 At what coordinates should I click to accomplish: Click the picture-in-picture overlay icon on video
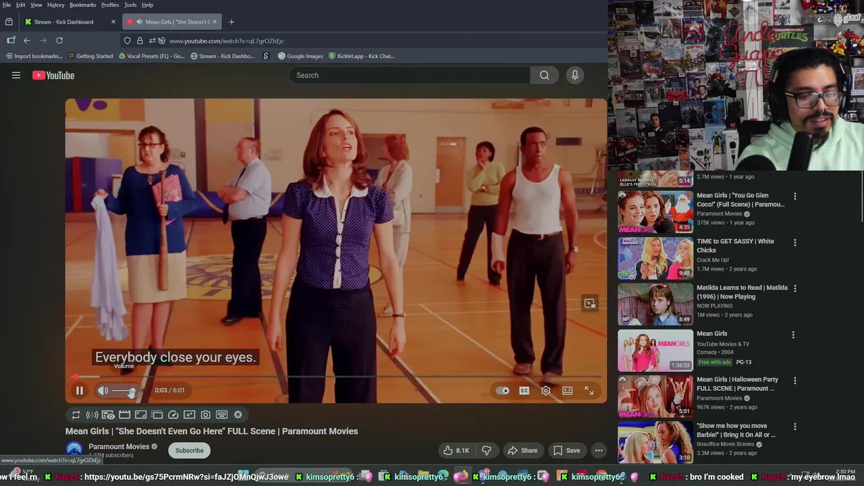(589, 304)
